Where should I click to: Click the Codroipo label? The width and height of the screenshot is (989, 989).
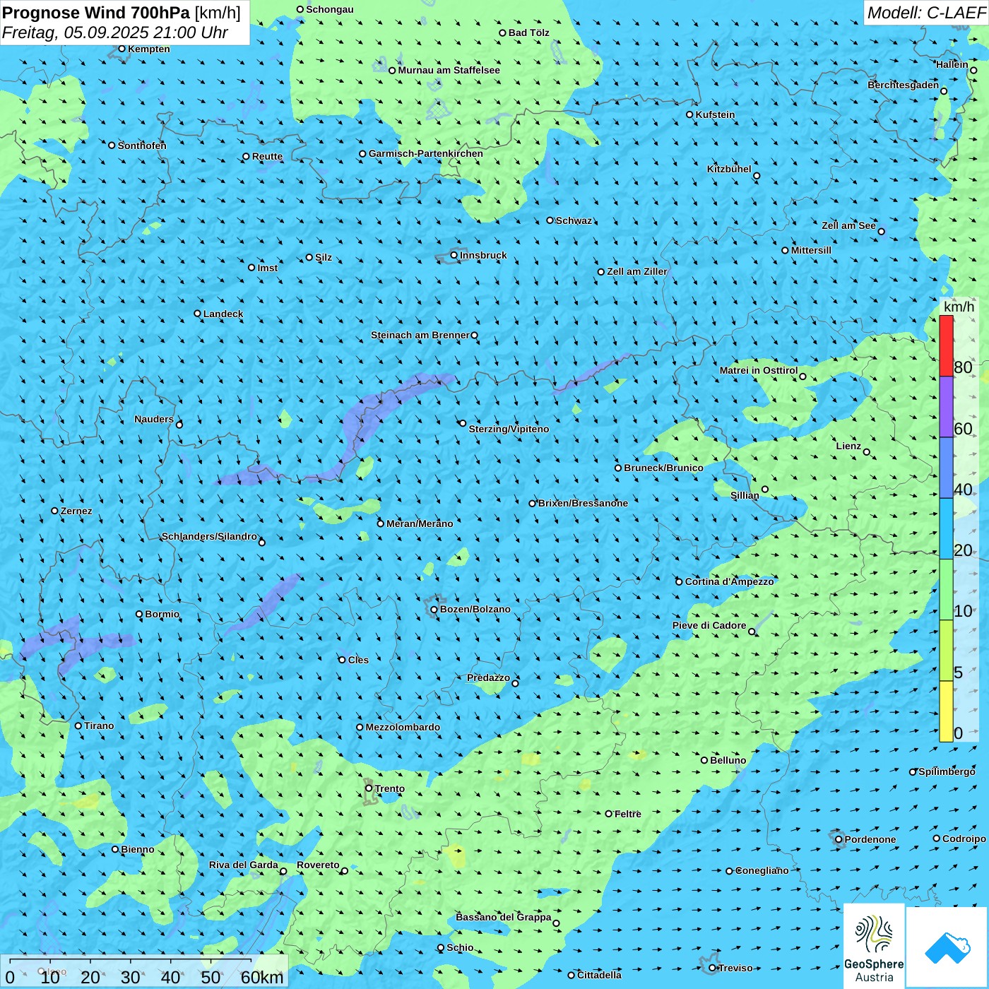click(964, 839)
